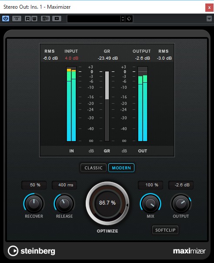Open the preset name field

(94, 19)
